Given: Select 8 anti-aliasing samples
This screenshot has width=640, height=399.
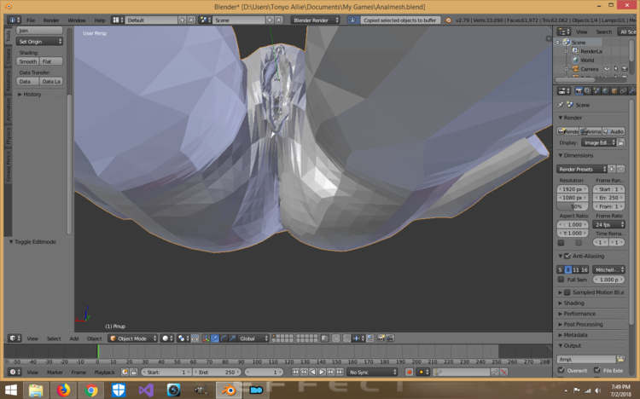Looking at the screenshot, I should tap(567, 269).
